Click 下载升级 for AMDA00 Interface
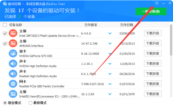This screenshot has height=106, width=173. click(153, 43)
